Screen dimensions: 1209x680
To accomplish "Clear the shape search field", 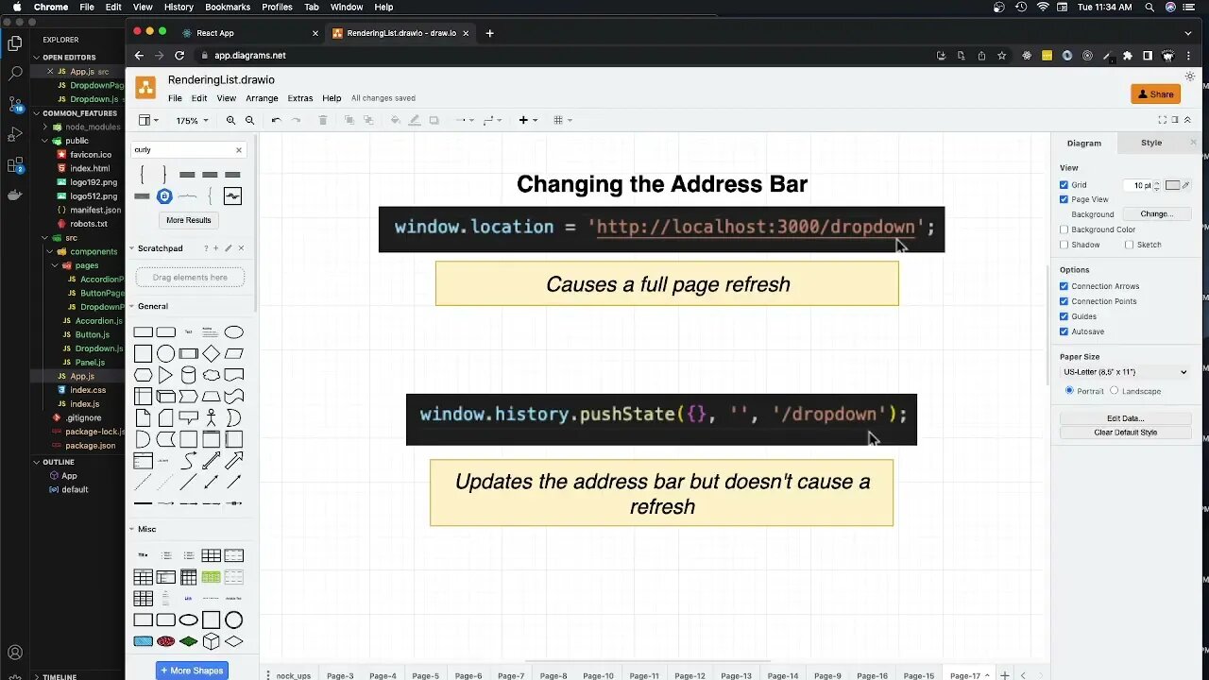I will pyautogui.click(x=239, y=149).
